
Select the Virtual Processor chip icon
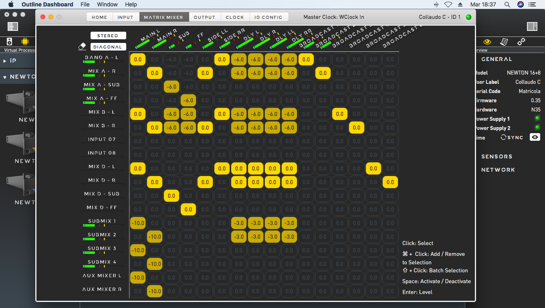pyautogui.click(x=25, y=41)
